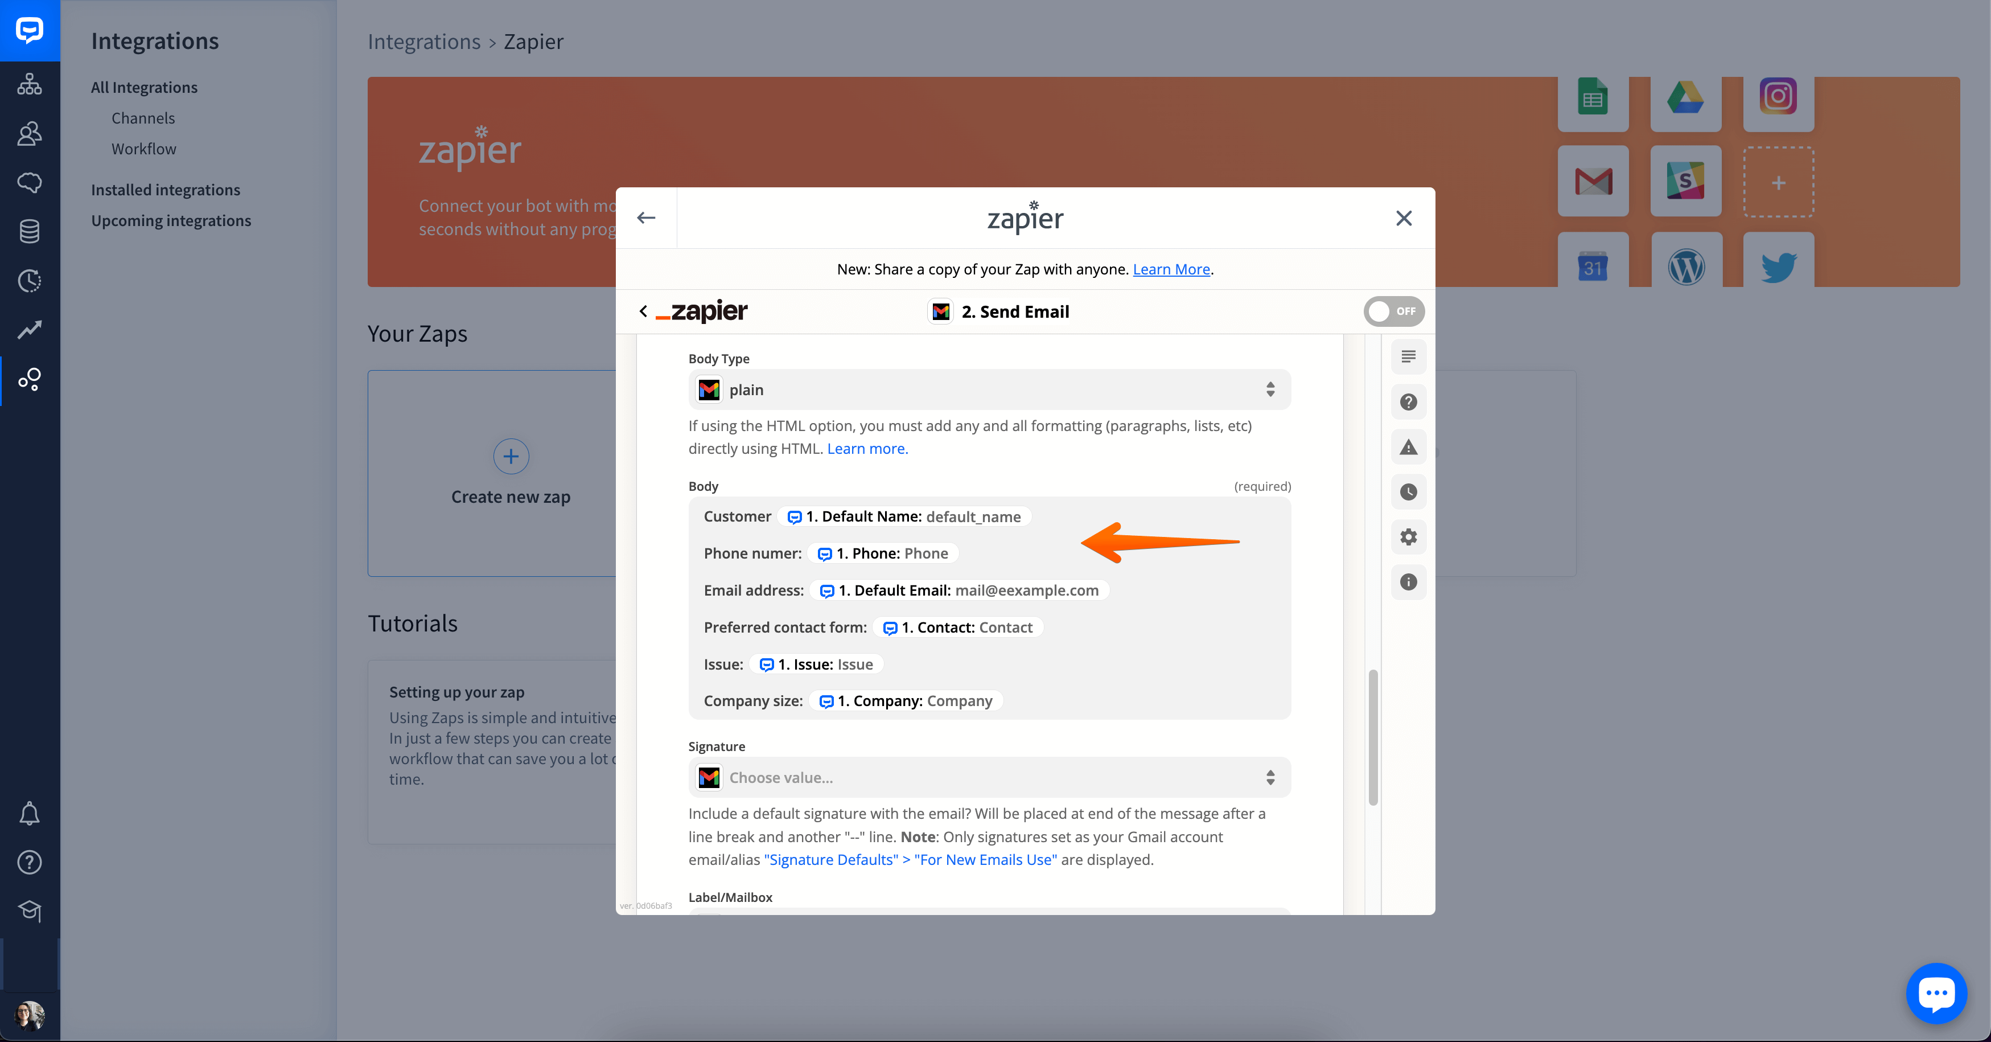Viewport: 1991px width, 1042px height.
Task: Open the database icon in the sidebar
Action: click(x=30, y=232)
